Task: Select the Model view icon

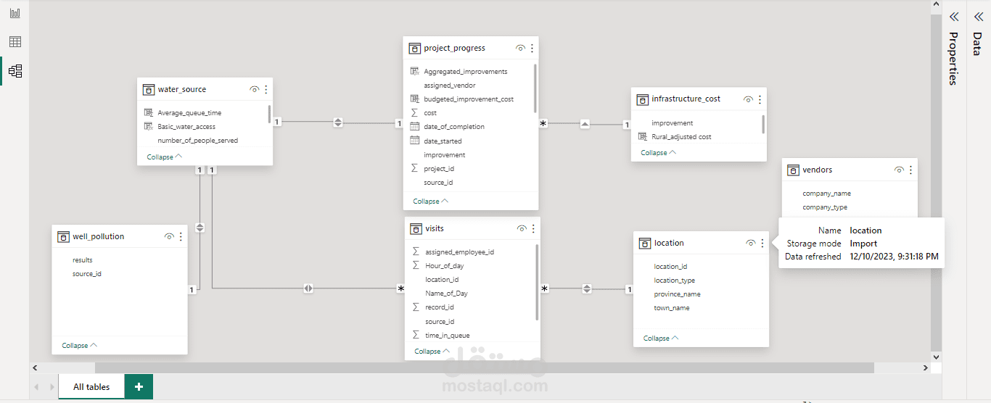Action: pos(15,71)
